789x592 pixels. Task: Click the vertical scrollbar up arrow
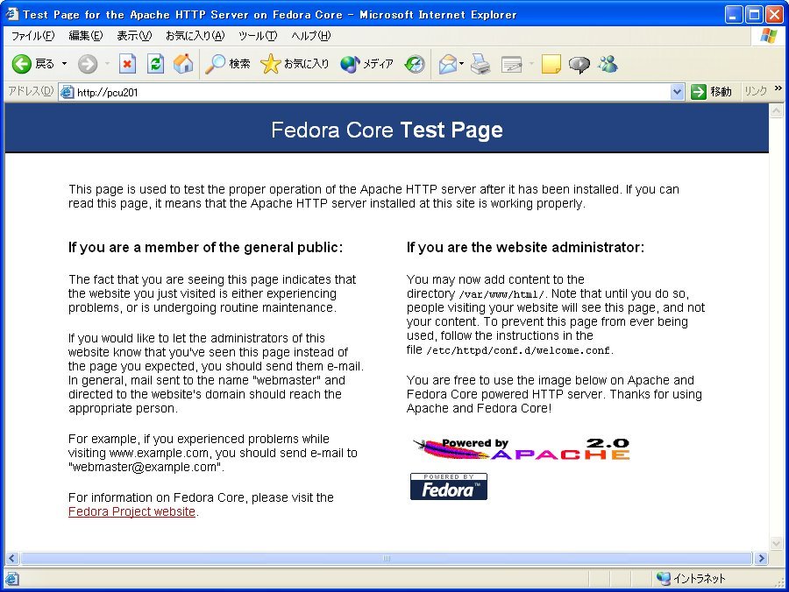pos(777,110)
